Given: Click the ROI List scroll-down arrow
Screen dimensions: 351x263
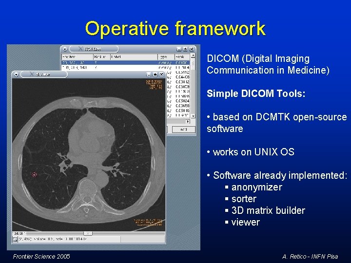Looking at the screenshot, I should tap(193, 116).
